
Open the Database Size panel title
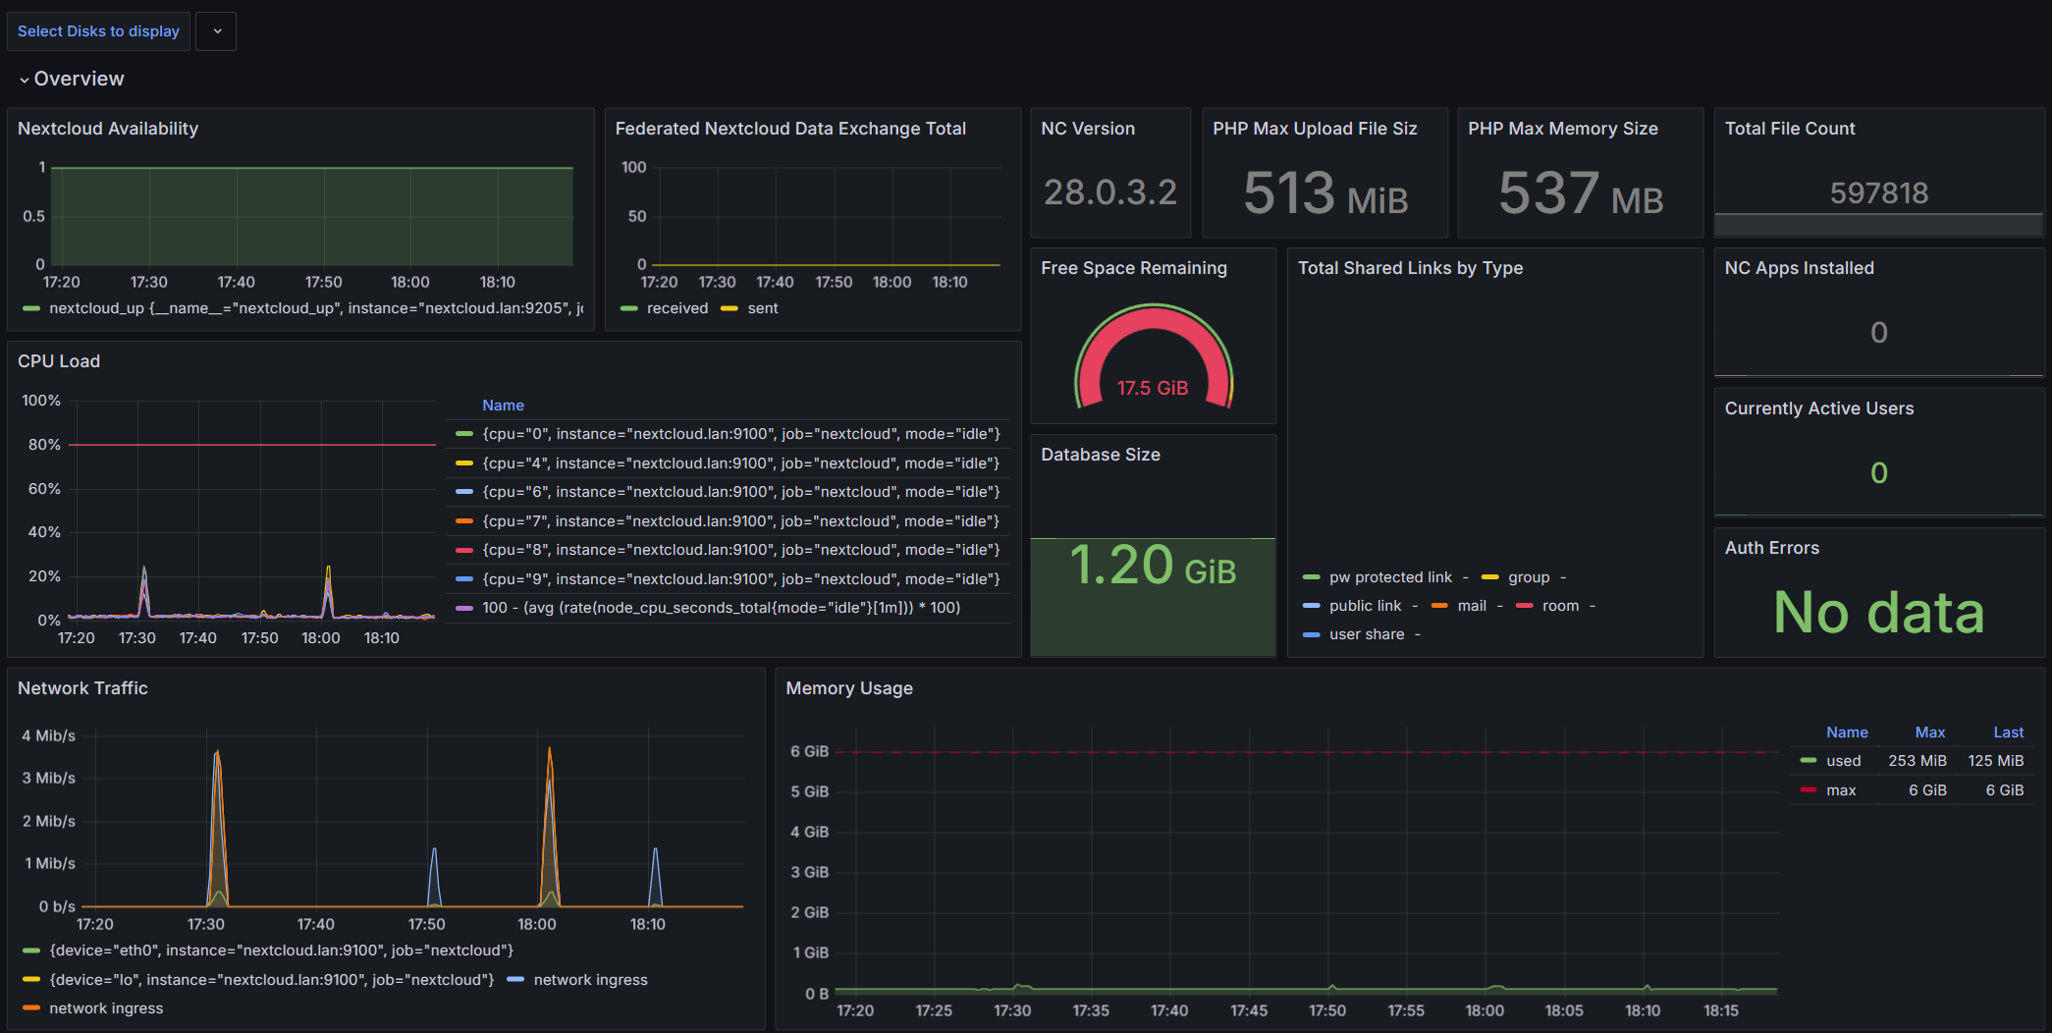(1101, 455)
